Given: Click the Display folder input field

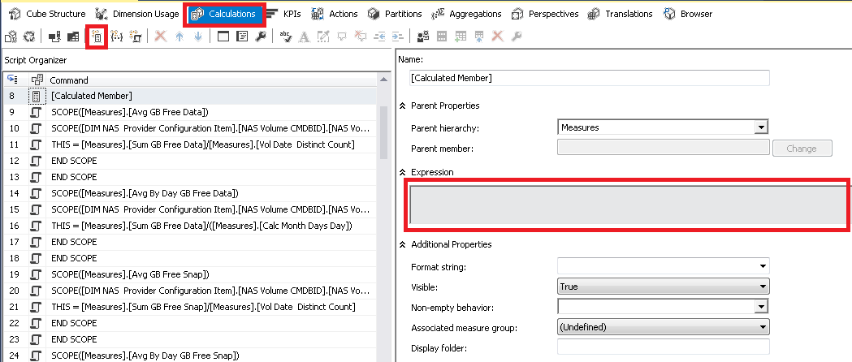Looking at the screenshot, I should coord(664,347).
